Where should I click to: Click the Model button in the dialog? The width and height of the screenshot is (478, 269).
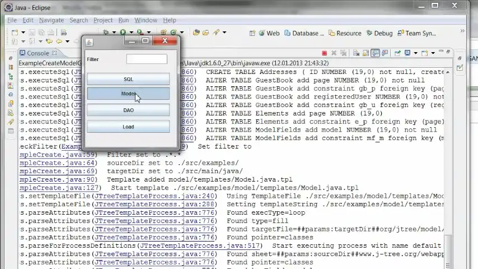pyautogui.click(x=128, y=94)
